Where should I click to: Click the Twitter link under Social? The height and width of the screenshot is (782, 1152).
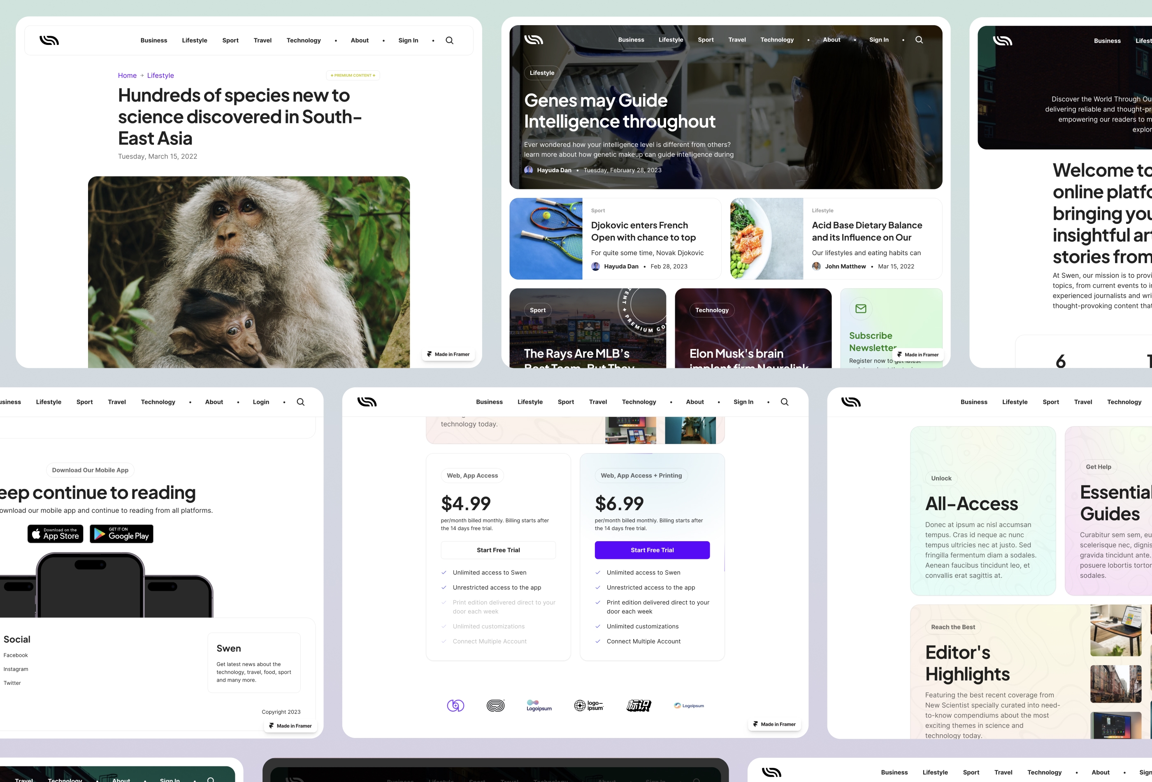(x=12, y=683)
